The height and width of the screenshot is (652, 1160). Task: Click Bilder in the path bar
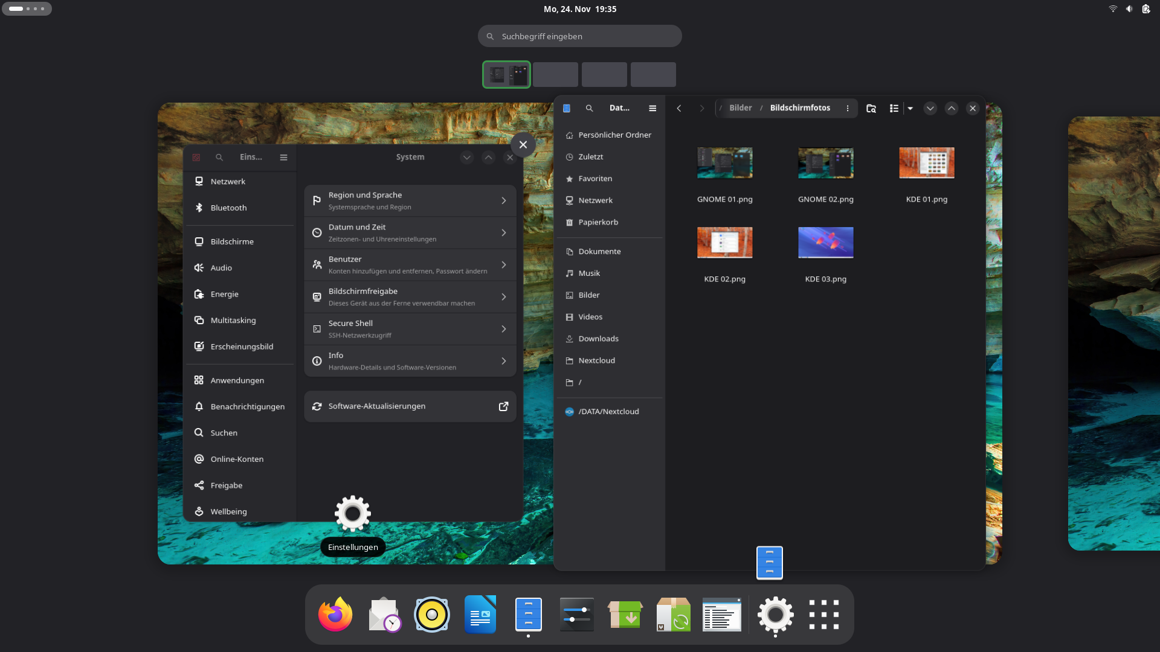(740, 108)
